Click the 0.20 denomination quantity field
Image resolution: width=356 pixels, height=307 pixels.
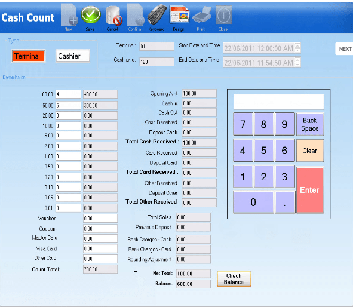coord(68,177)
